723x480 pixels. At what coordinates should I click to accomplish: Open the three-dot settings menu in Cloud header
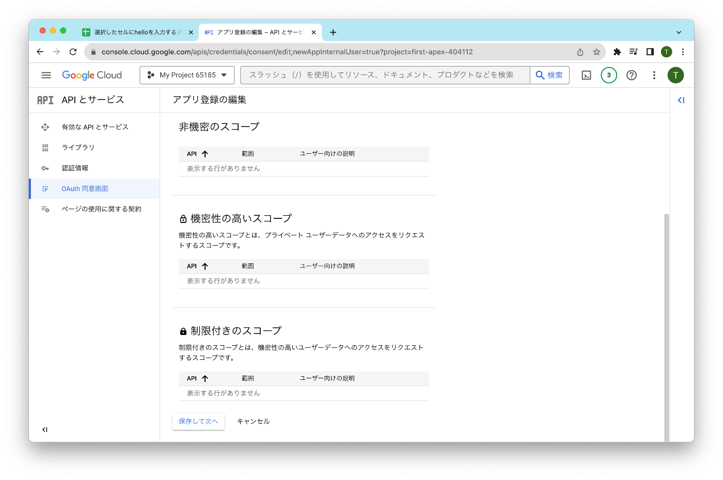[654, 75]
